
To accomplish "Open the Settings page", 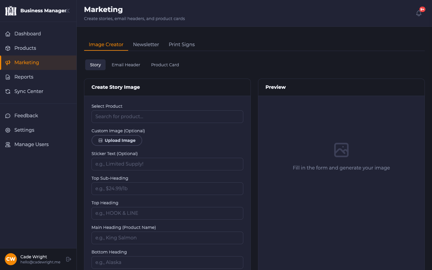I will click(x=38, y=130).
